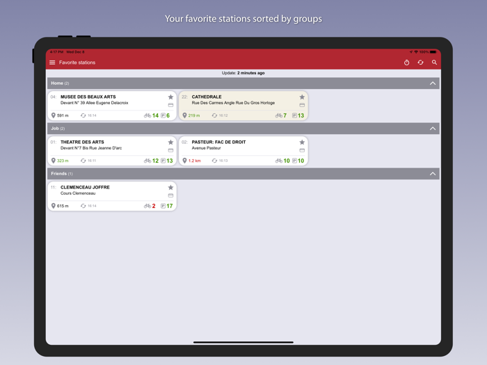Open search with magnifier icon

click(434, 63)
